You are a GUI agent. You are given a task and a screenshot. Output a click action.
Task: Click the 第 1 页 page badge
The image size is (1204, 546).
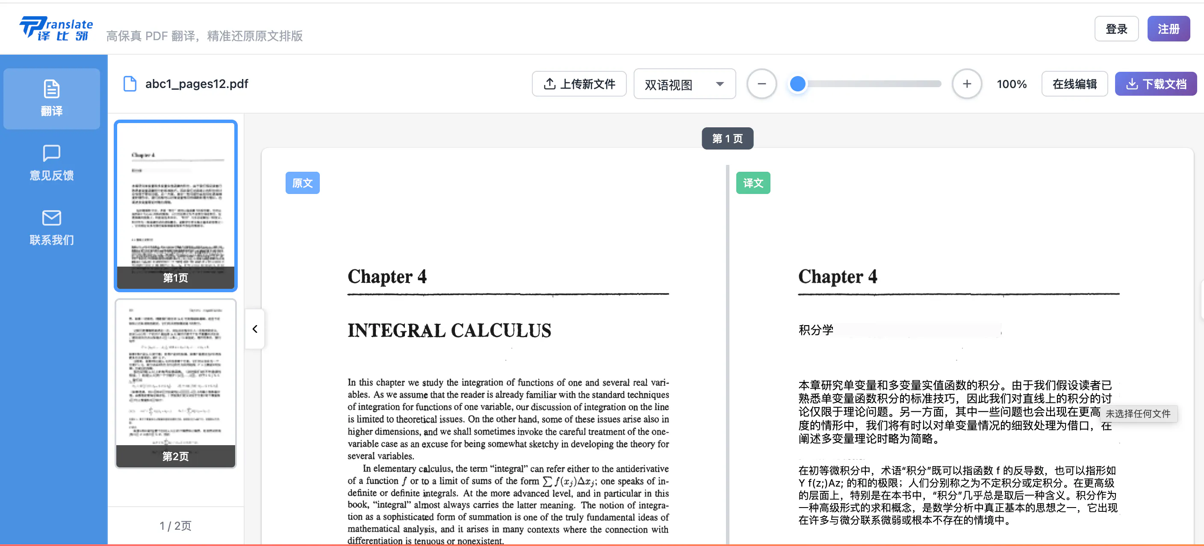click(x=727, y=138)
